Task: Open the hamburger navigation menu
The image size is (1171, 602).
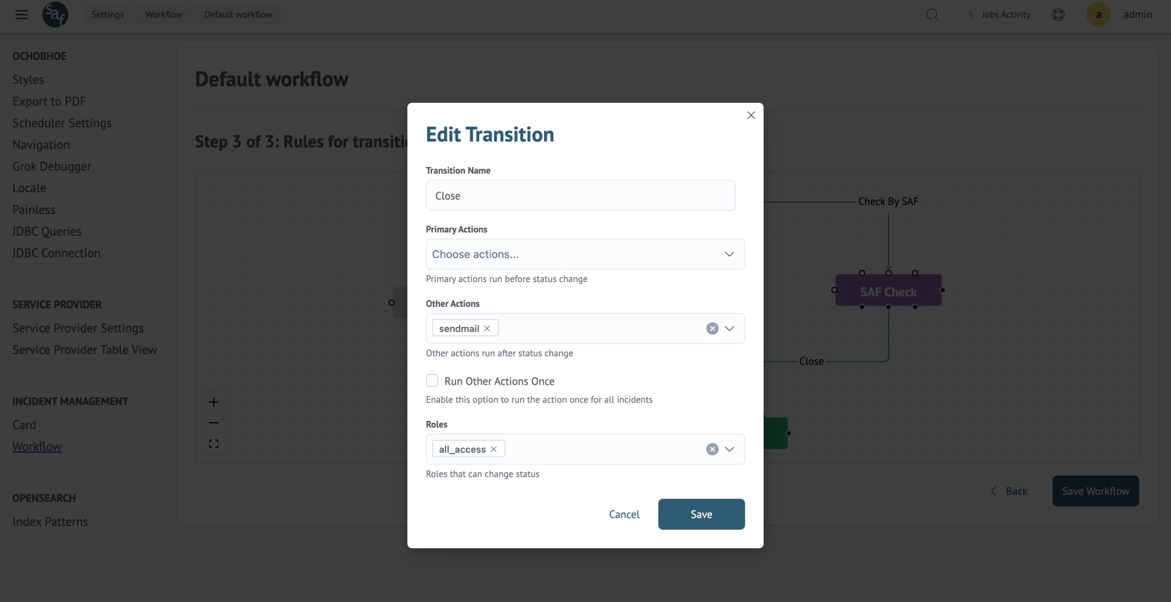Action: 21,15
